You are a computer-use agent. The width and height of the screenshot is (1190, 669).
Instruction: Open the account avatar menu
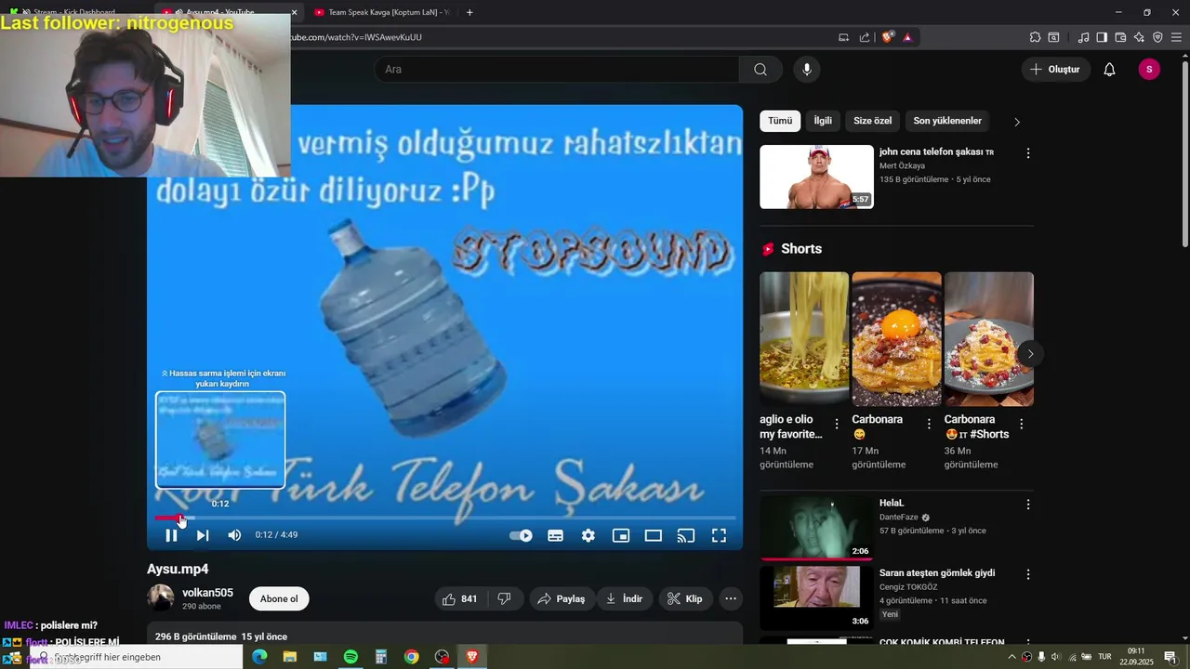point(1149,70)
